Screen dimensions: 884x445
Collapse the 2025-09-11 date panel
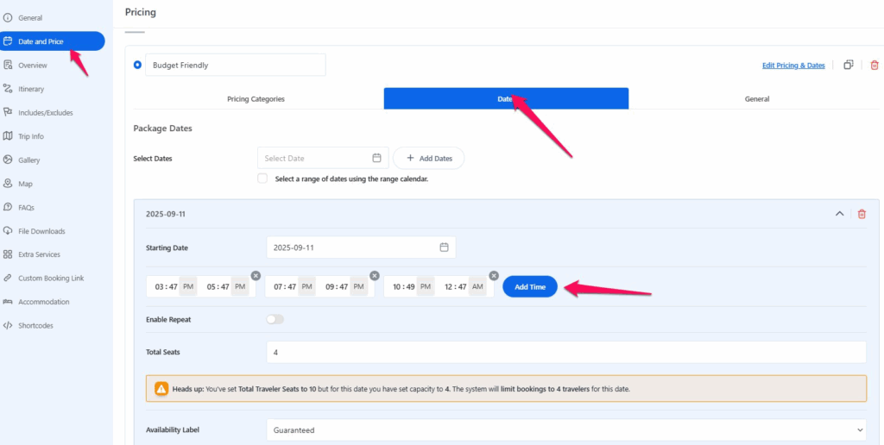pyautogui.click(x=839, y=214)
